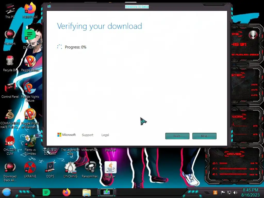Select the 'Minecraft4Fr...' desktop label

pyautogui.click(x=90, y=150)
